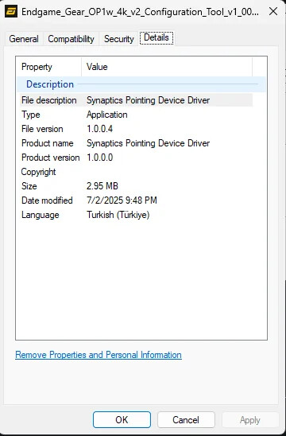Select the Type property row

coord(136,115)
